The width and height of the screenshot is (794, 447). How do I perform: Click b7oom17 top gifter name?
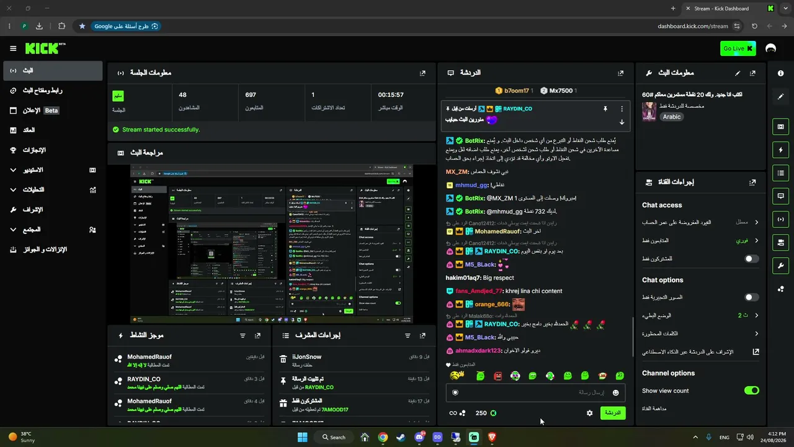click(517, 91)
